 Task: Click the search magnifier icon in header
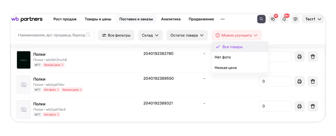point(261,19)
